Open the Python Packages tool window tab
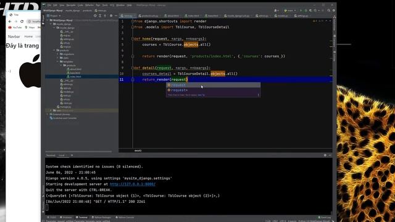The height and width of the screenshot is (222, 395). pos(101,217)
